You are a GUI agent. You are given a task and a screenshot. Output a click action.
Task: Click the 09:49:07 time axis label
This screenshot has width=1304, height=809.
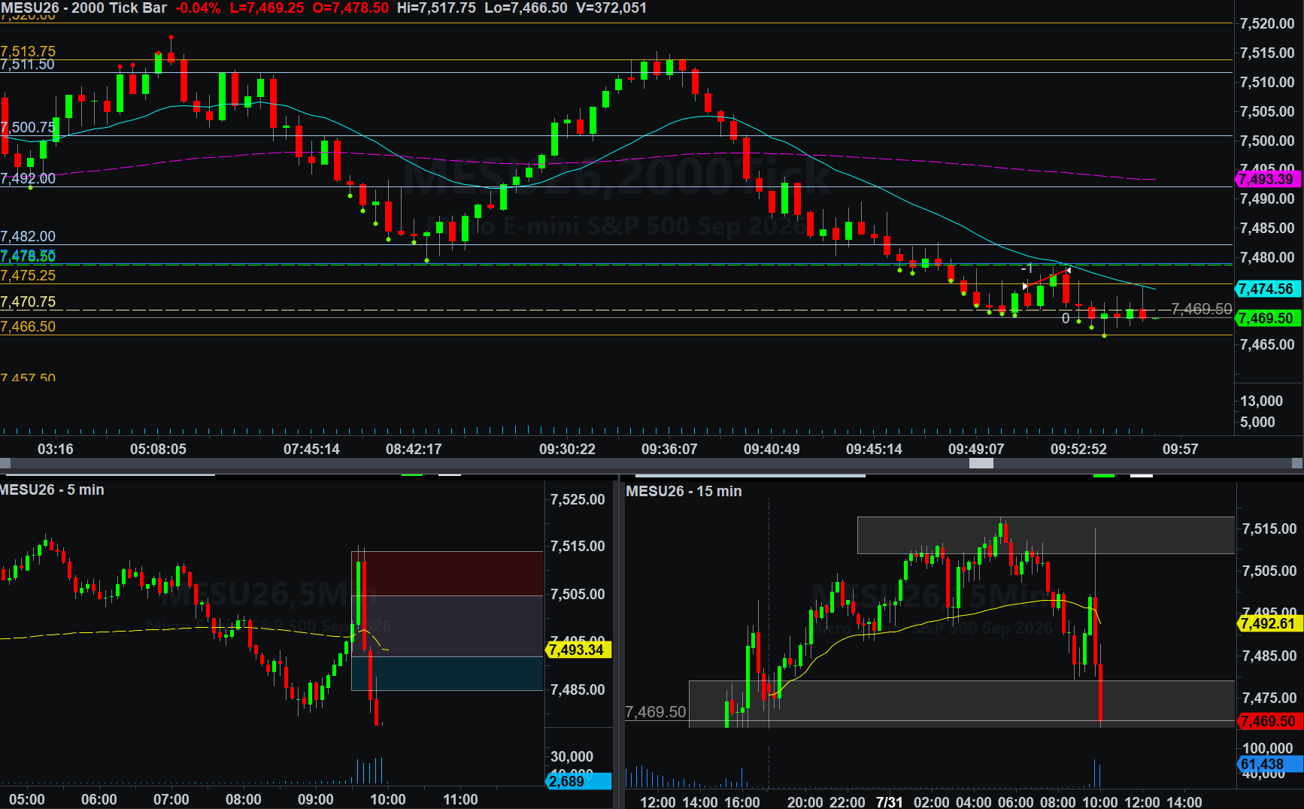[976, 449]
